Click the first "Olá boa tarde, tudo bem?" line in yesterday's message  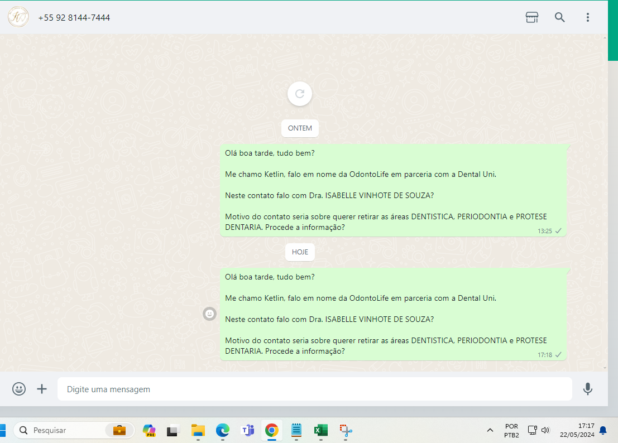[x=270, y=153]
